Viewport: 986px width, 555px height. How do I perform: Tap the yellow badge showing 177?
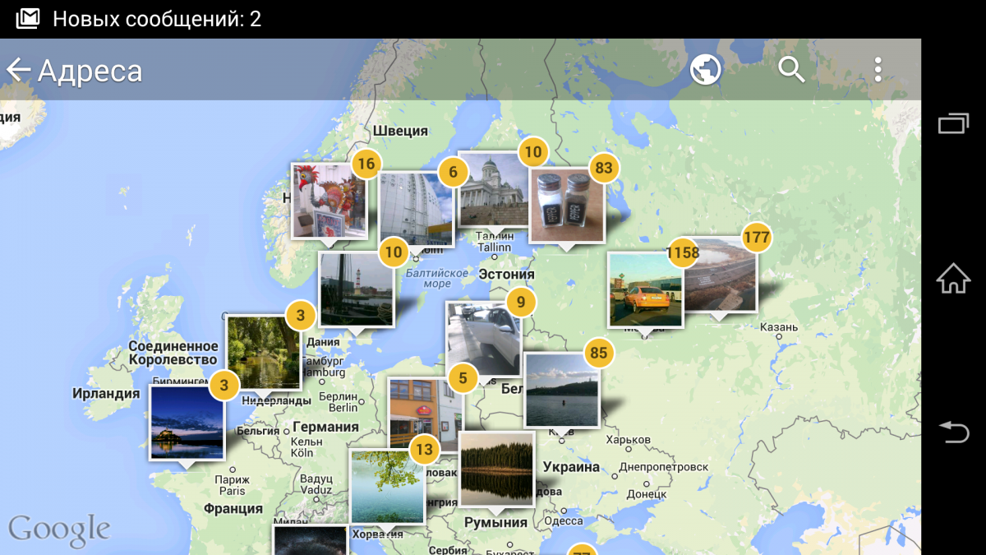click(x=756, y=238)
